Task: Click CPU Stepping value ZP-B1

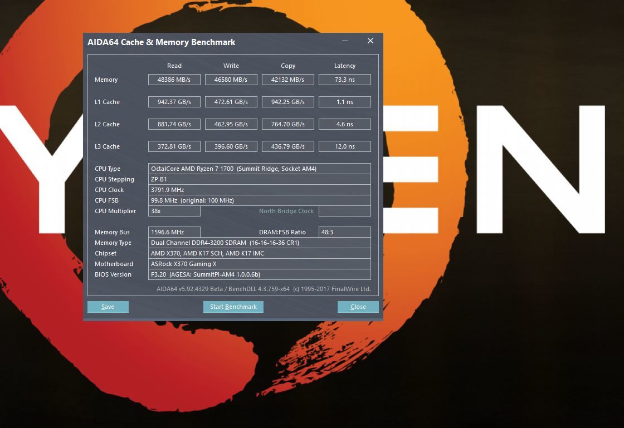Action: tap(260, 179)
